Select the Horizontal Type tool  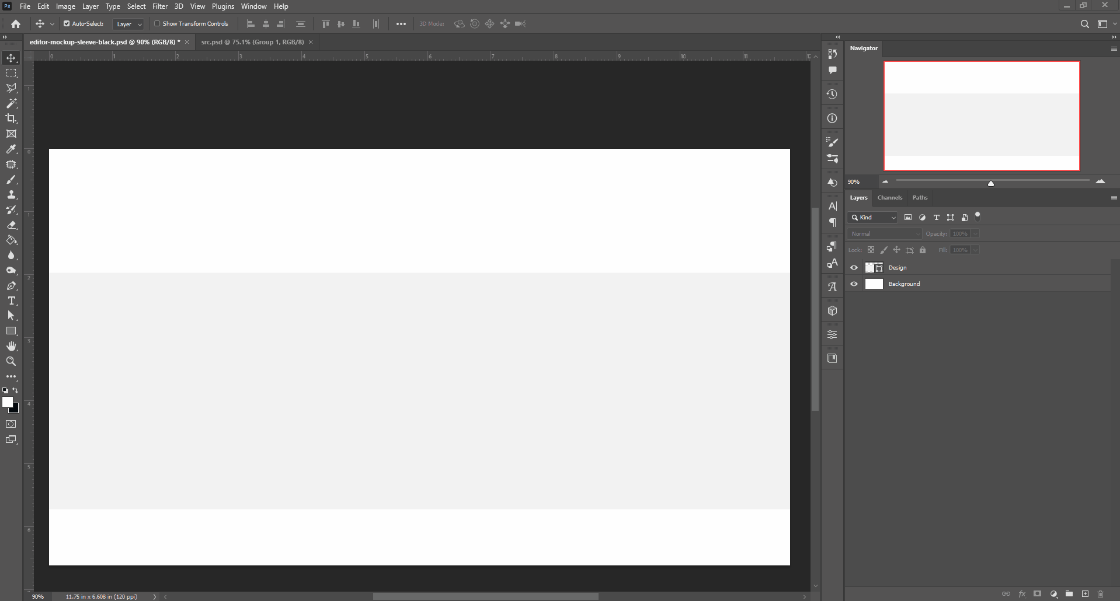coord(11,300)
